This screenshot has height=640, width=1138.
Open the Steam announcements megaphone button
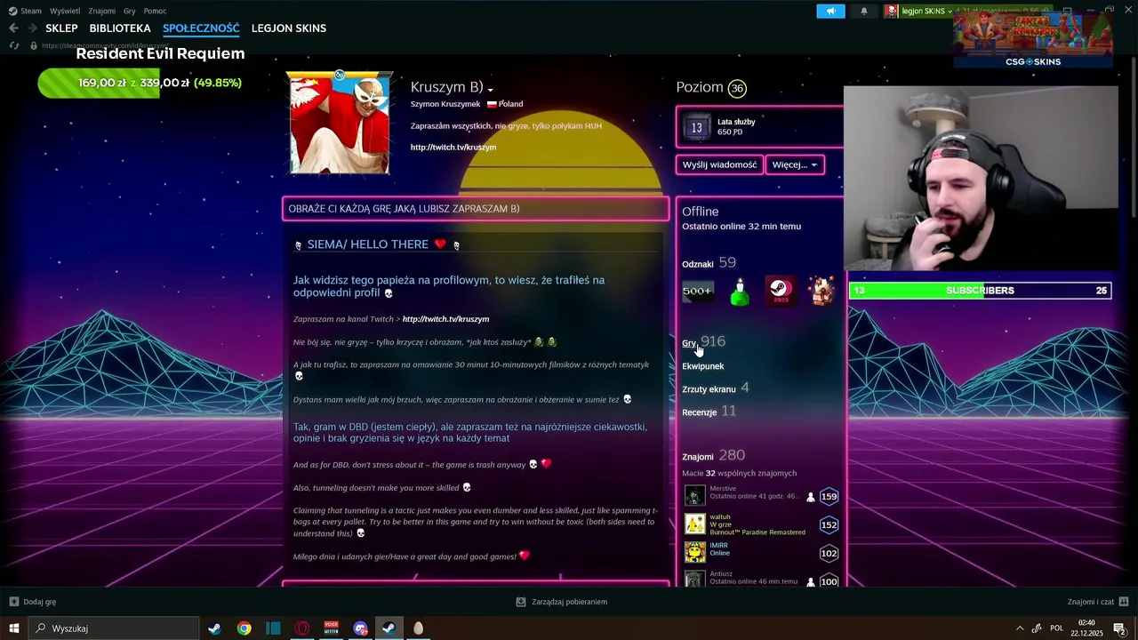click(x=830, y=11)
